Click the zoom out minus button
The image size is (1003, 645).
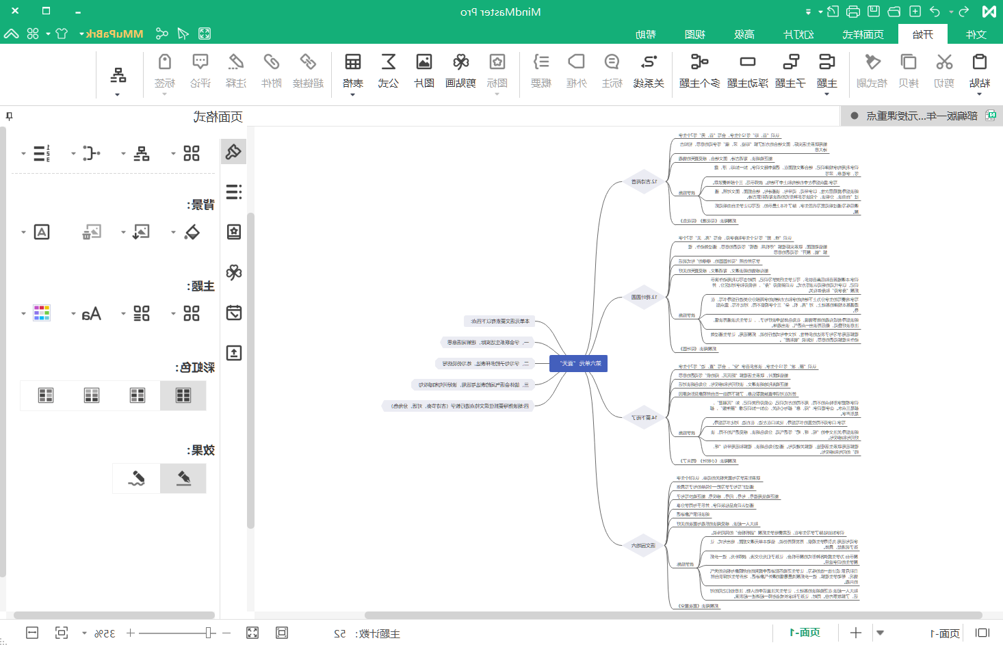point(226,633)
